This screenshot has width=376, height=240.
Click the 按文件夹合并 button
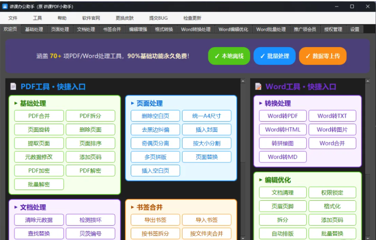click(x=207, y=234)
